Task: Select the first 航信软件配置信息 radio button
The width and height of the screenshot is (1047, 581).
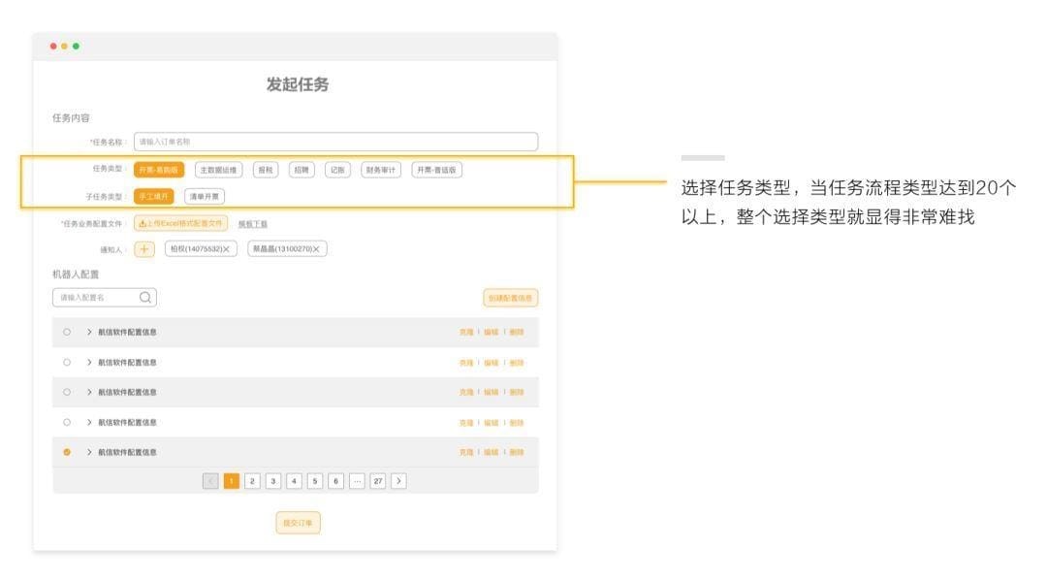Action: 66,330
